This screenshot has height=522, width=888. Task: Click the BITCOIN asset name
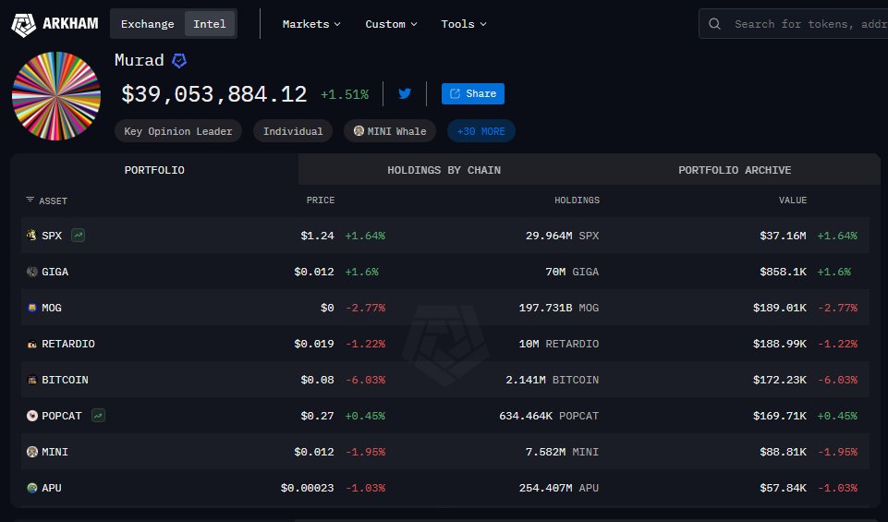(65, 380)
